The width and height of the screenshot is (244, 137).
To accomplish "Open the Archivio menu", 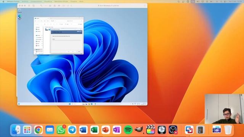I will click(25, 2).
